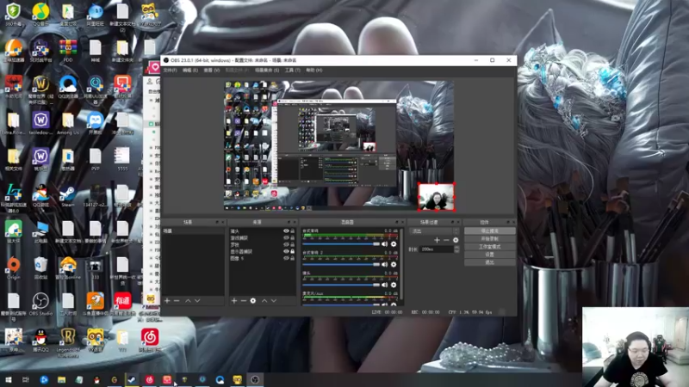Image resolution: width=689 pixels, height=387 pixels.
Task: Open the Among Us desktop folder
Action: [68, 123]
